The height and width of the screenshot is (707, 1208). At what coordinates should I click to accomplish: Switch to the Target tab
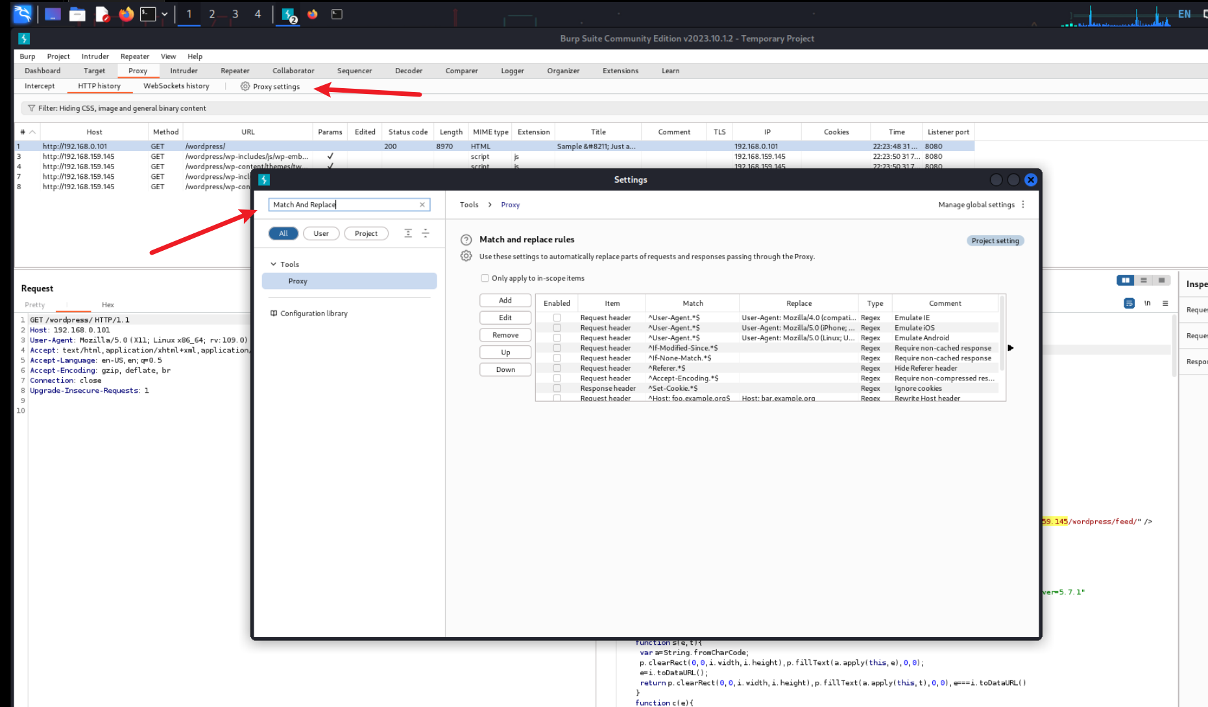point(94,71)
